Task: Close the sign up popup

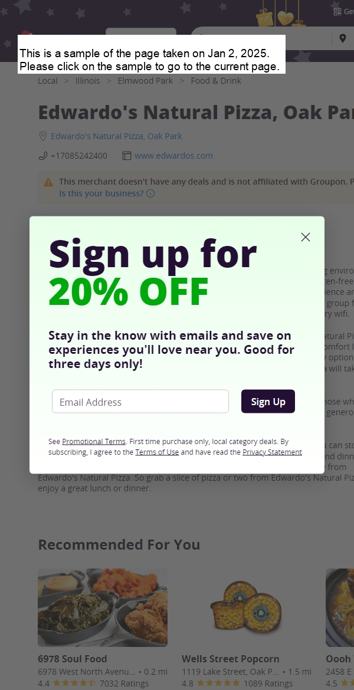Action: 306,237
